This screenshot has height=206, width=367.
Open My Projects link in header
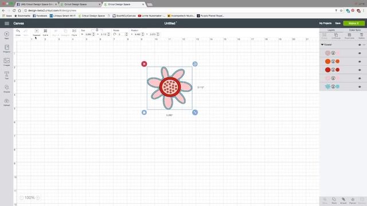coord(325,23)
